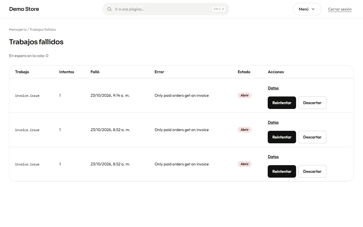The height and width of the screenshot is (227, 363).
Task: Select '23/10/2026, 9:14 a. m.' date cell
Action: point(110,95)
